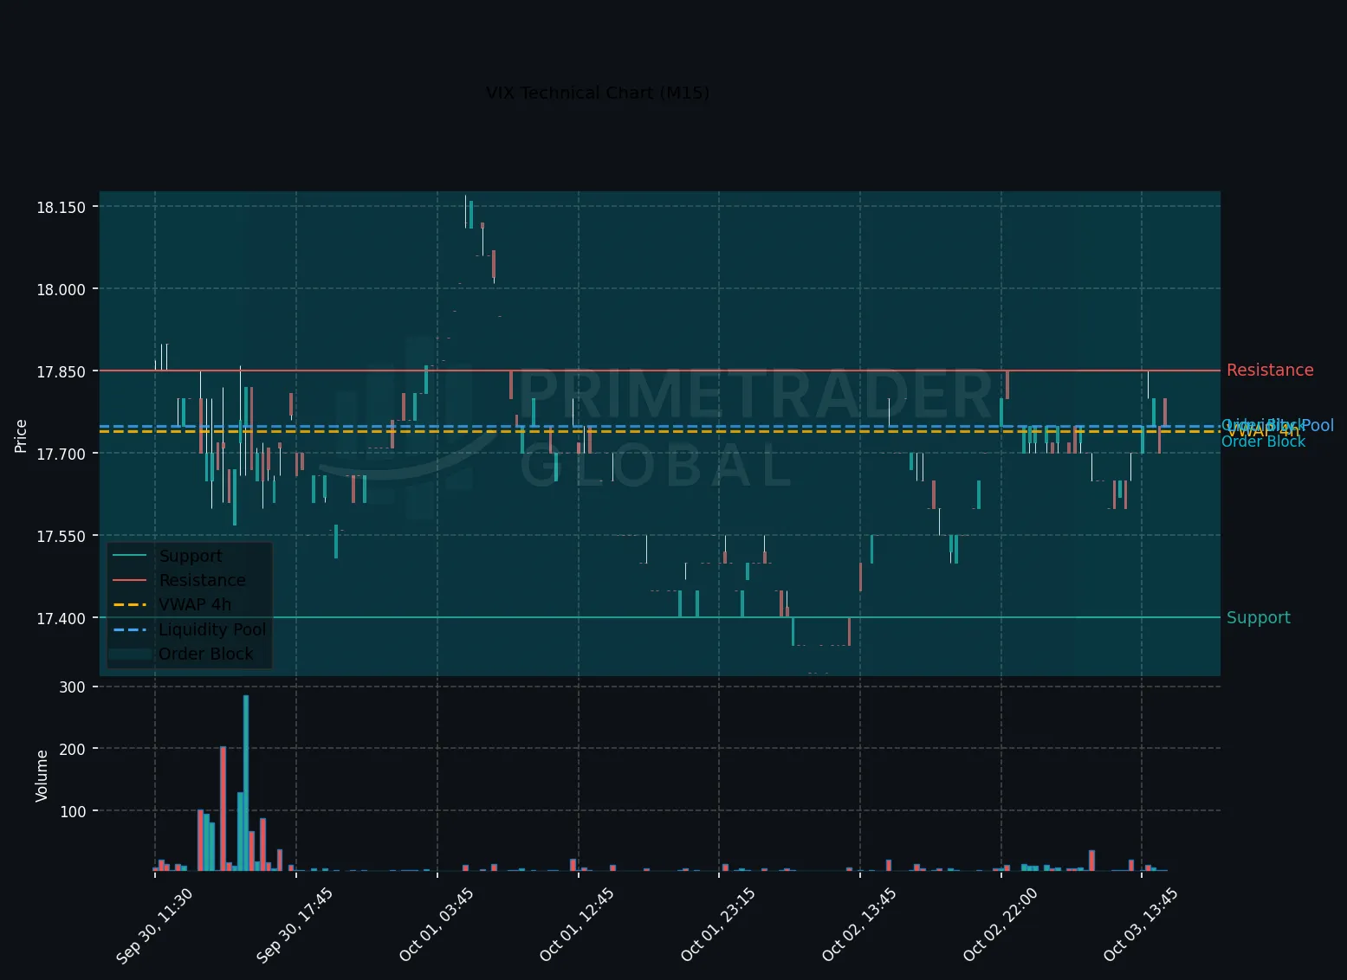
Task: Select the Oct 02, 13:45 time label
Action: (859, 925)
